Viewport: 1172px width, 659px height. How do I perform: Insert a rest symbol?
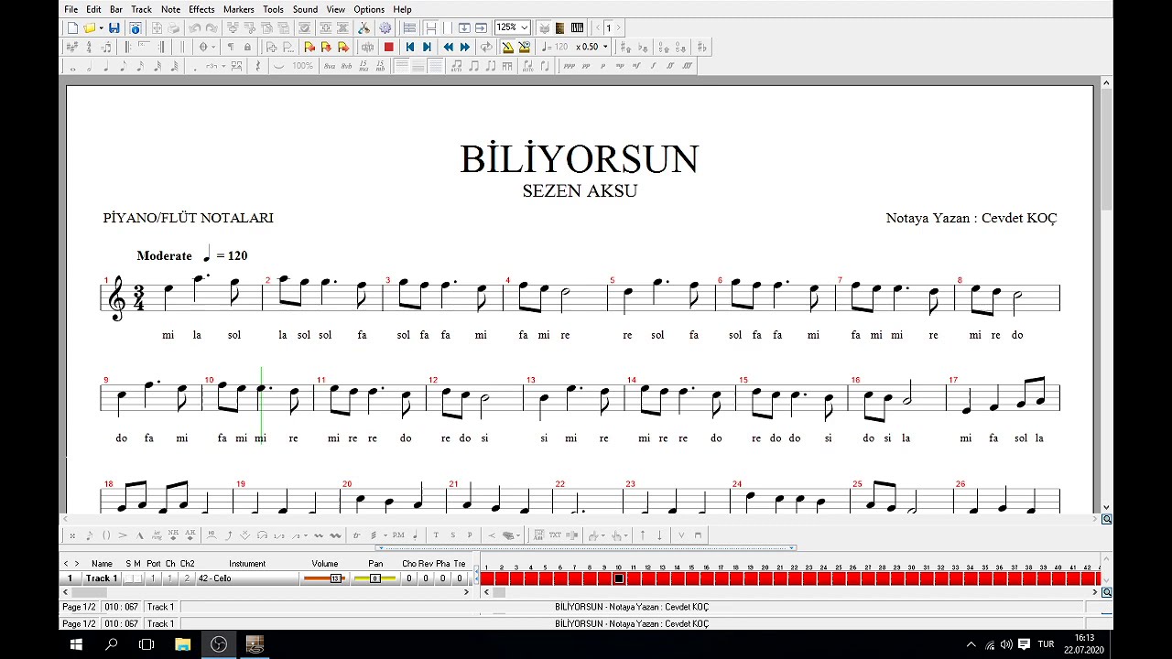point(258,66)
